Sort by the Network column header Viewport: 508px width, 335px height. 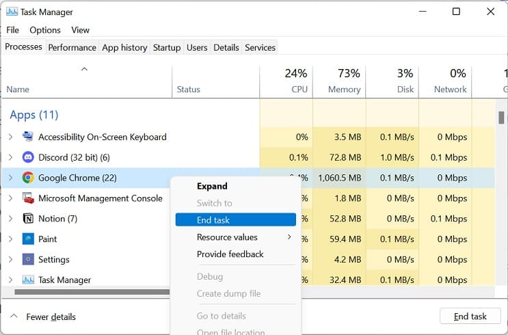click(446, 81)
